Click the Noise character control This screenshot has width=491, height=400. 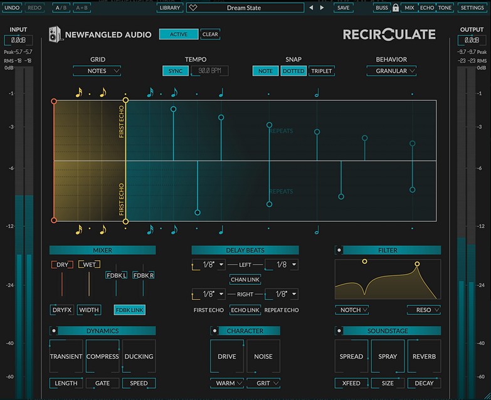pyautogui.click(x=263, y=356)
